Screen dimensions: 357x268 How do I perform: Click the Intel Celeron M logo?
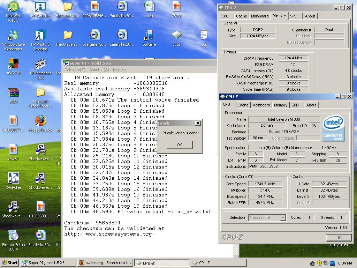334,128
